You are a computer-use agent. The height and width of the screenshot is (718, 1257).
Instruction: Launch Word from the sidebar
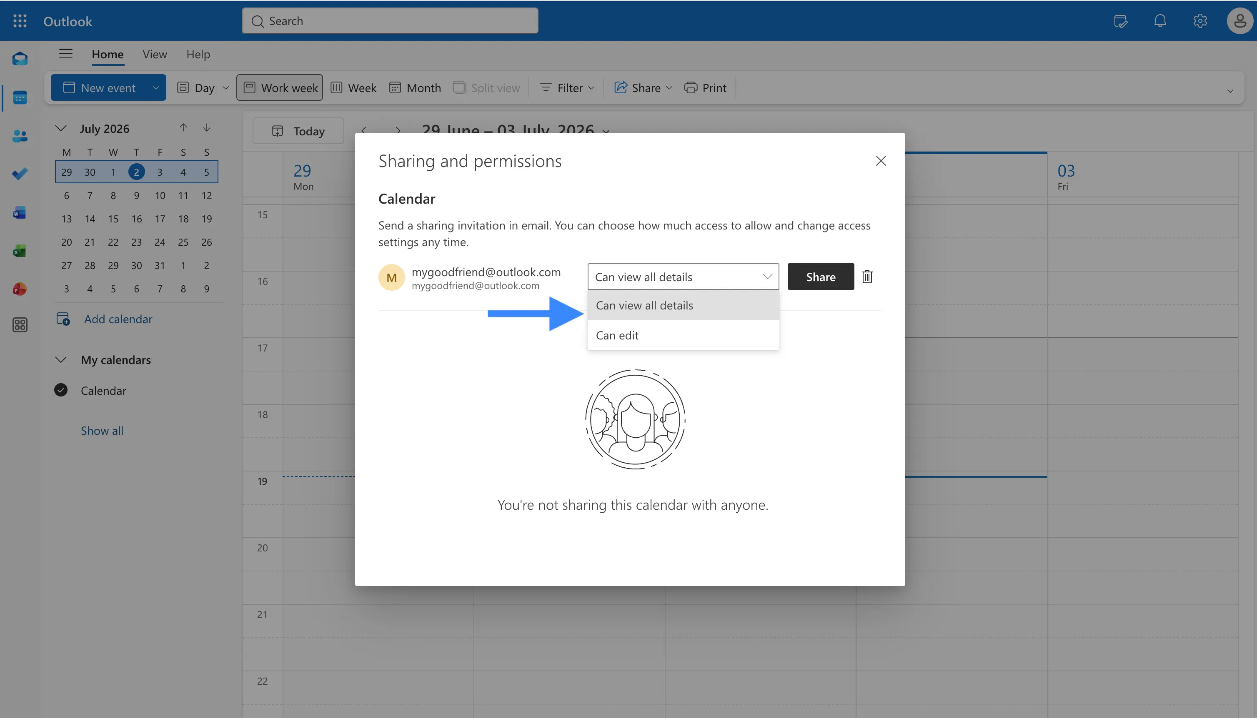click(20, 212)
